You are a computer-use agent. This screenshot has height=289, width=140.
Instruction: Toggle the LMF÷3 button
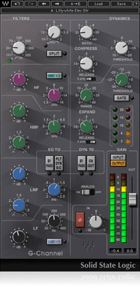pos(54,242)
